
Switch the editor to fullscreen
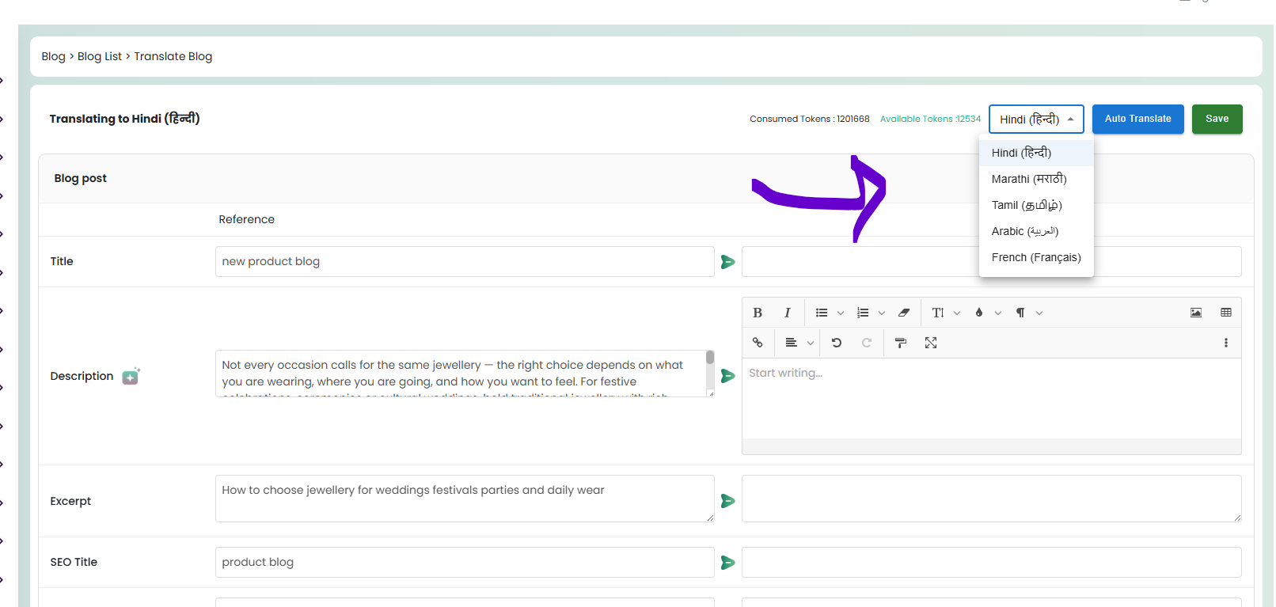click(931, 343)
